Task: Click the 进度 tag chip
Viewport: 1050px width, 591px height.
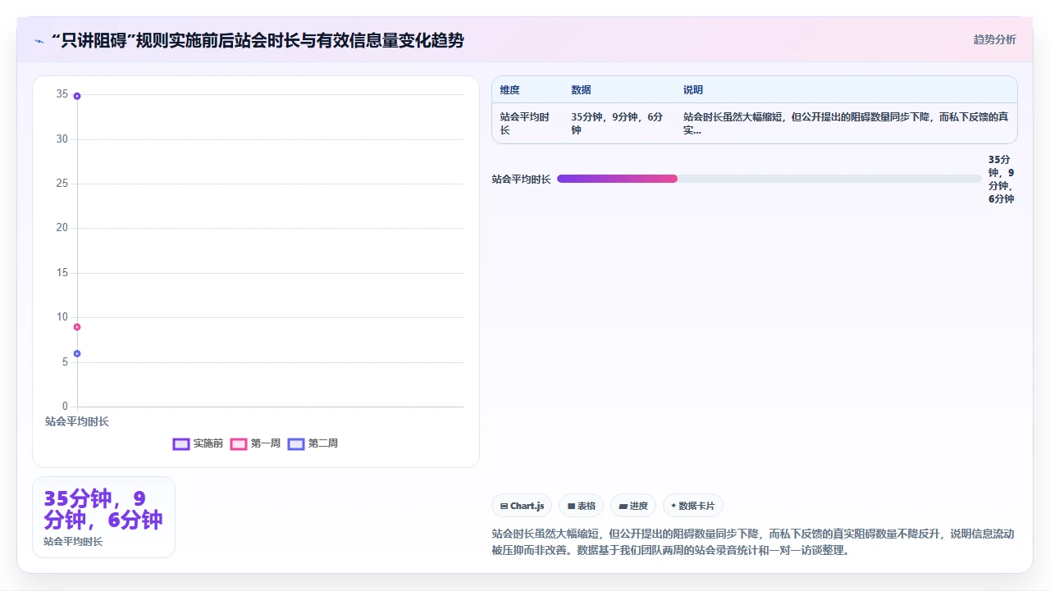Action: [633, 506]
